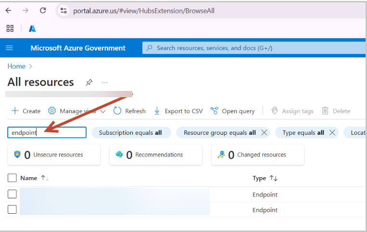Reload the page with the refresh icon
Screen dimensions: 367x232
point(43,11)
